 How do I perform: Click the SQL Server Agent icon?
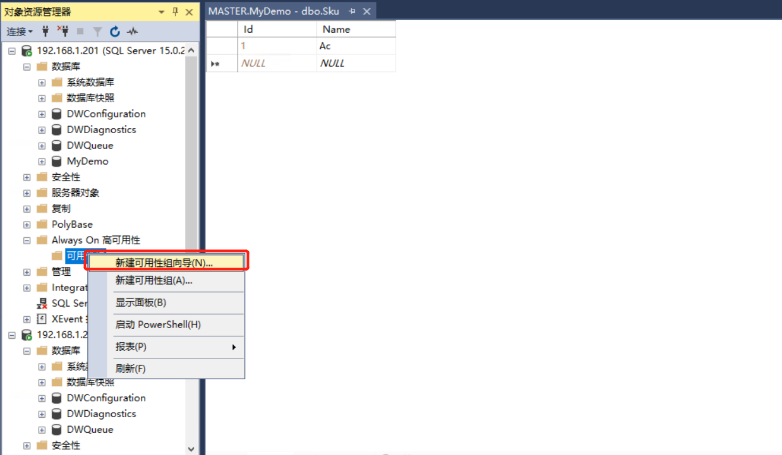coord(42,303)
